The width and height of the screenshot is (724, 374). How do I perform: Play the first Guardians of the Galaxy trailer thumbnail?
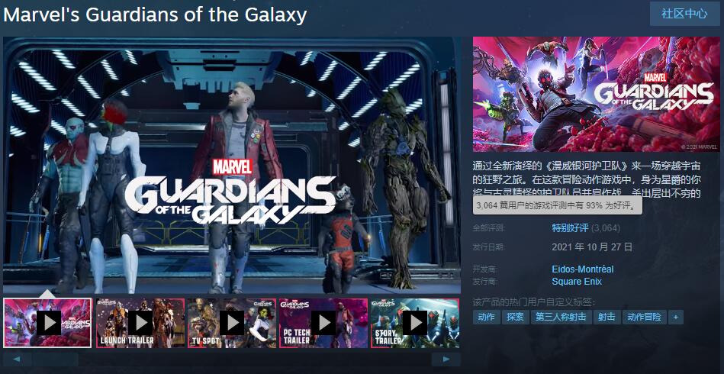47,323
